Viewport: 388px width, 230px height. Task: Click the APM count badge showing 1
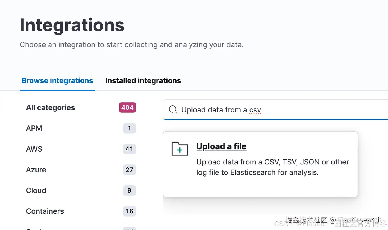tap(129, 128)
